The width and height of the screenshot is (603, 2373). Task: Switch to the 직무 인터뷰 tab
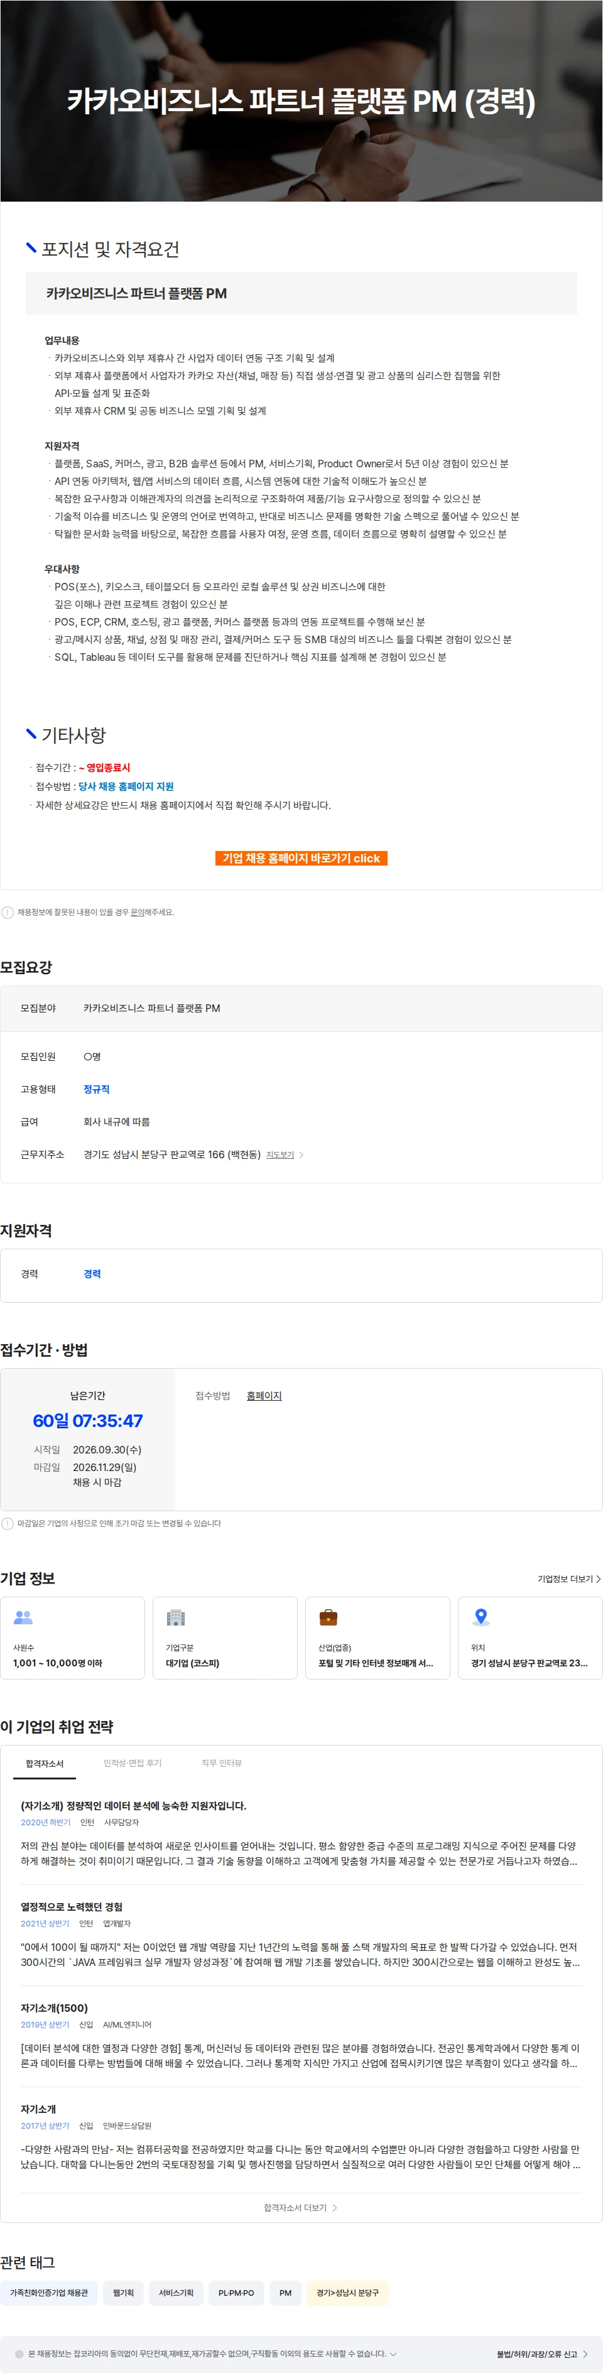click(222, 1763)
